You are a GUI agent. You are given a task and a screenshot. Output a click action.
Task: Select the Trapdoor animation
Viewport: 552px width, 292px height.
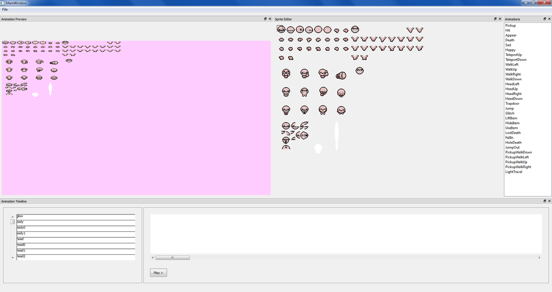[x=527, y=103]
